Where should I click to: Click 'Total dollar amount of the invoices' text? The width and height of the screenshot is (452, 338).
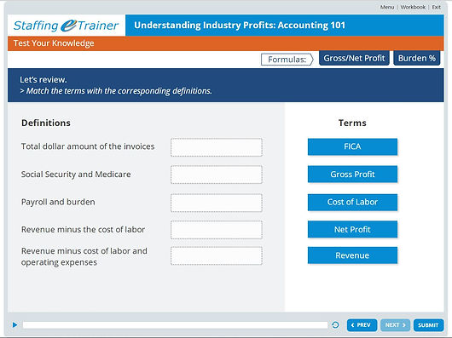tap(88, 146)
